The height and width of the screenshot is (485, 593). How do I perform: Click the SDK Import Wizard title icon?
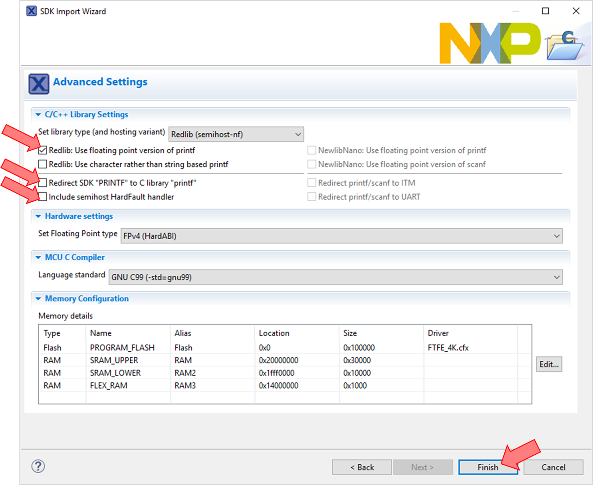pyautogui.click(x=32, y=11)
